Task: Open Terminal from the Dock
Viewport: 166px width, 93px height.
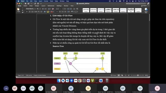Action: 97,81
